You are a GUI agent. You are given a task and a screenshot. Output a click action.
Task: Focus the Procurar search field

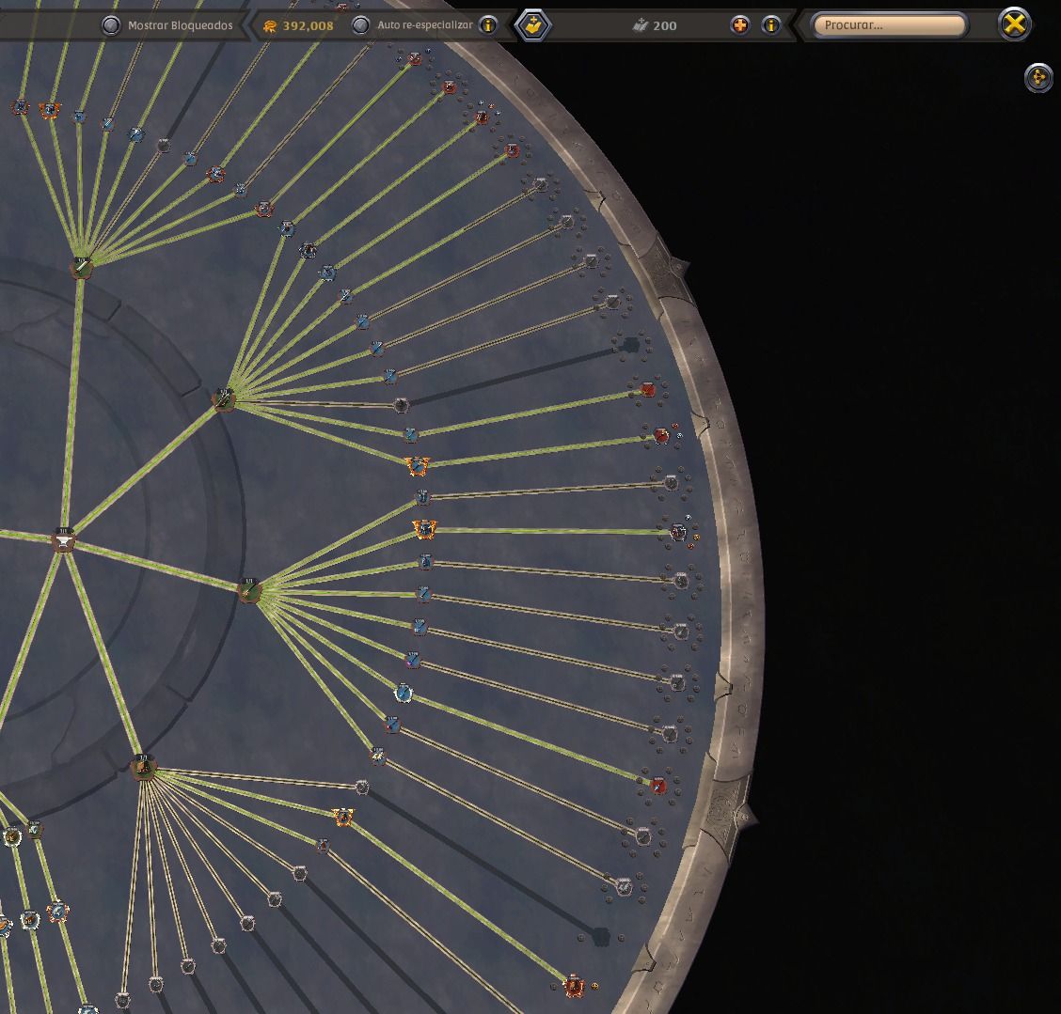[889, 25]
